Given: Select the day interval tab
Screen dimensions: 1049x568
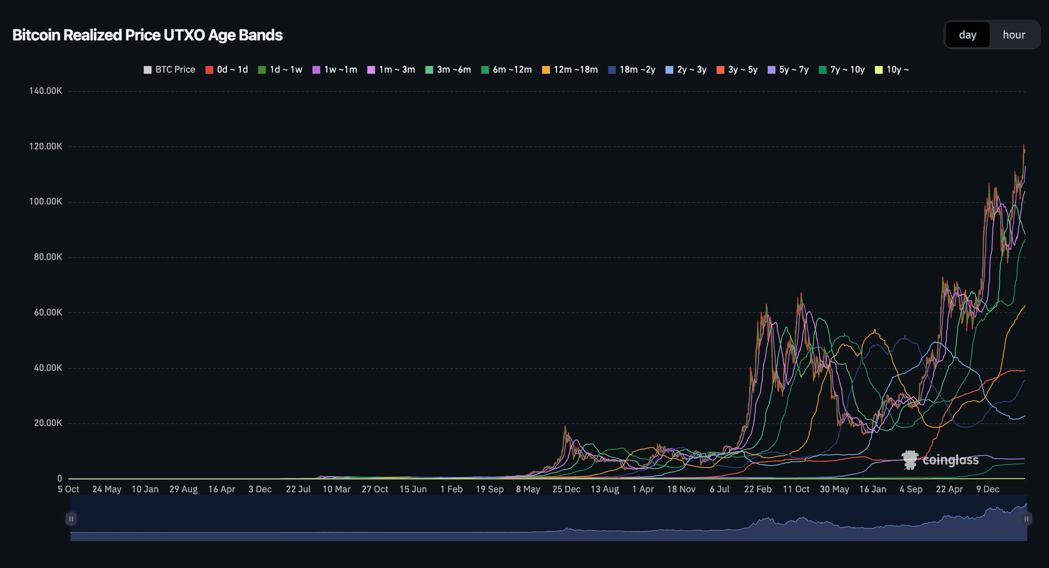Looking at the screenshot, I should [x=967, y=35].
